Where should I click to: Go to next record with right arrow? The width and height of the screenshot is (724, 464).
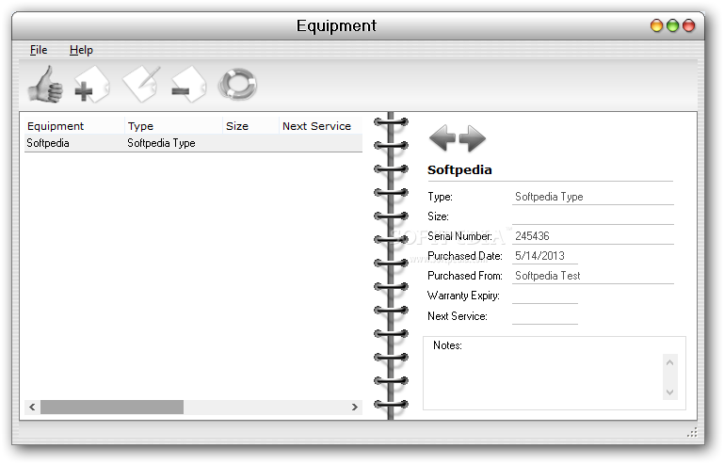coord(473,138)
